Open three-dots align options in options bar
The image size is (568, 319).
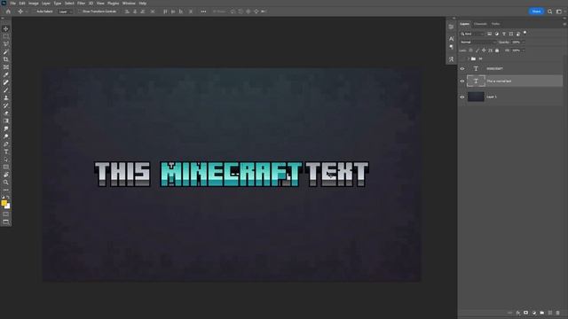point(203,12)
